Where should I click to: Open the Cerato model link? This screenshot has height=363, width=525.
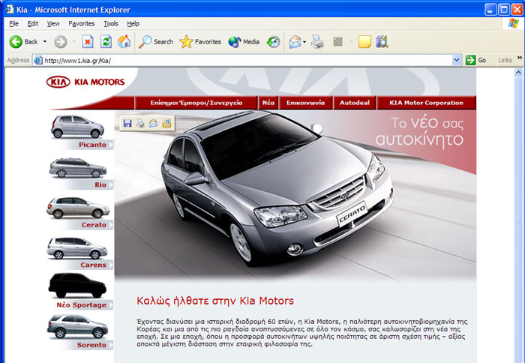(x=94, y=225)
